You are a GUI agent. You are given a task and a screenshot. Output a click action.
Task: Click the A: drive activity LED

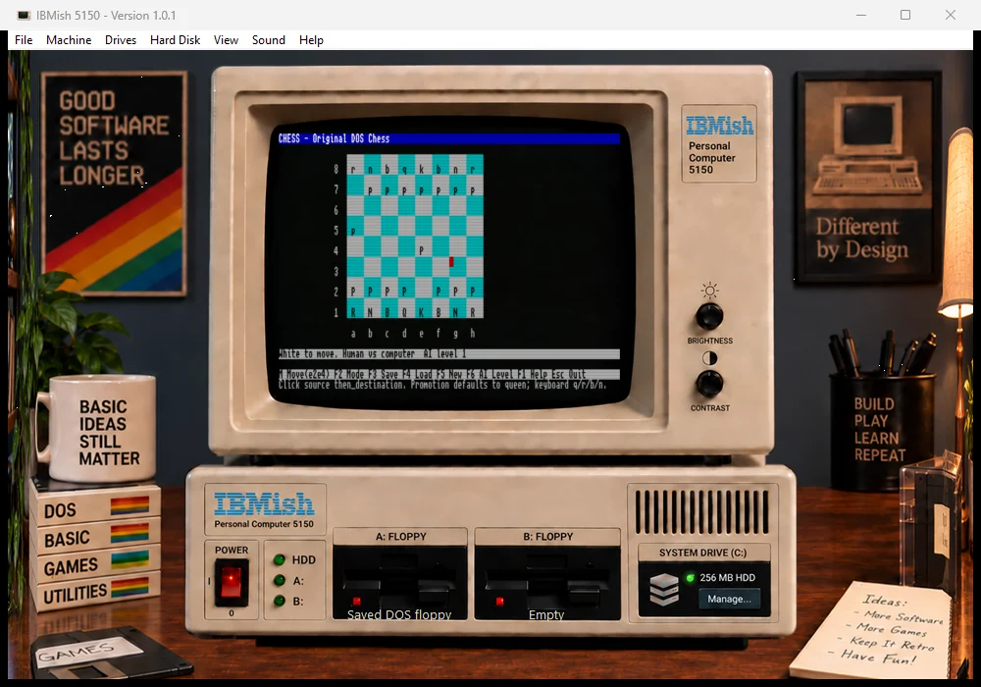[280, 580]
